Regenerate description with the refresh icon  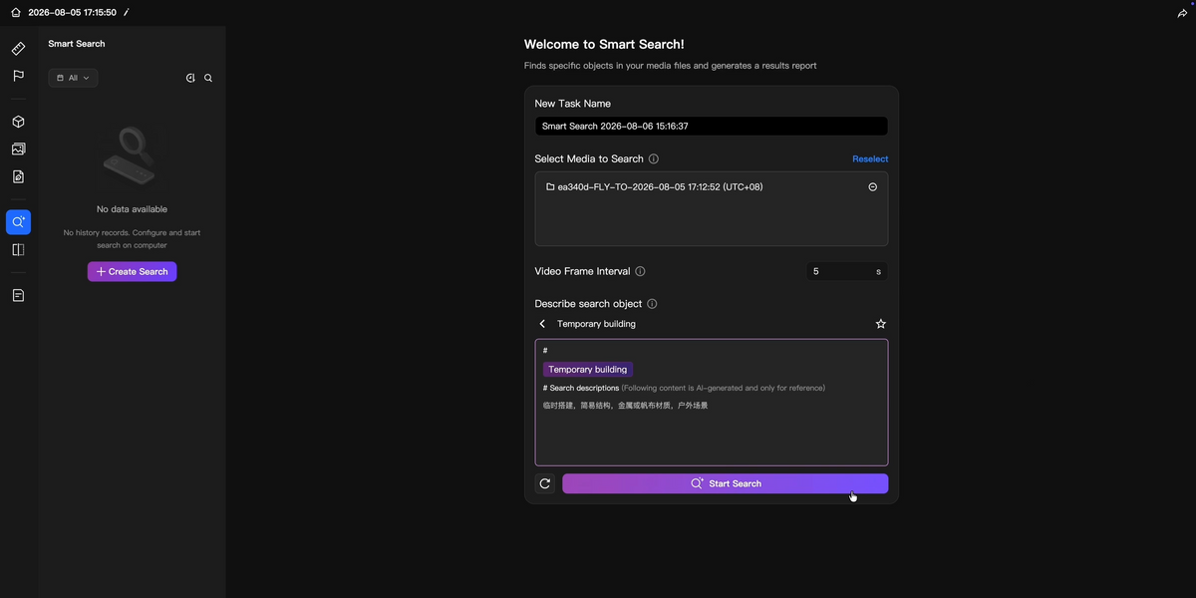[x=545, y=483]
